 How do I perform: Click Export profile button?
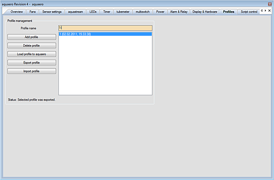click(32, 63)
